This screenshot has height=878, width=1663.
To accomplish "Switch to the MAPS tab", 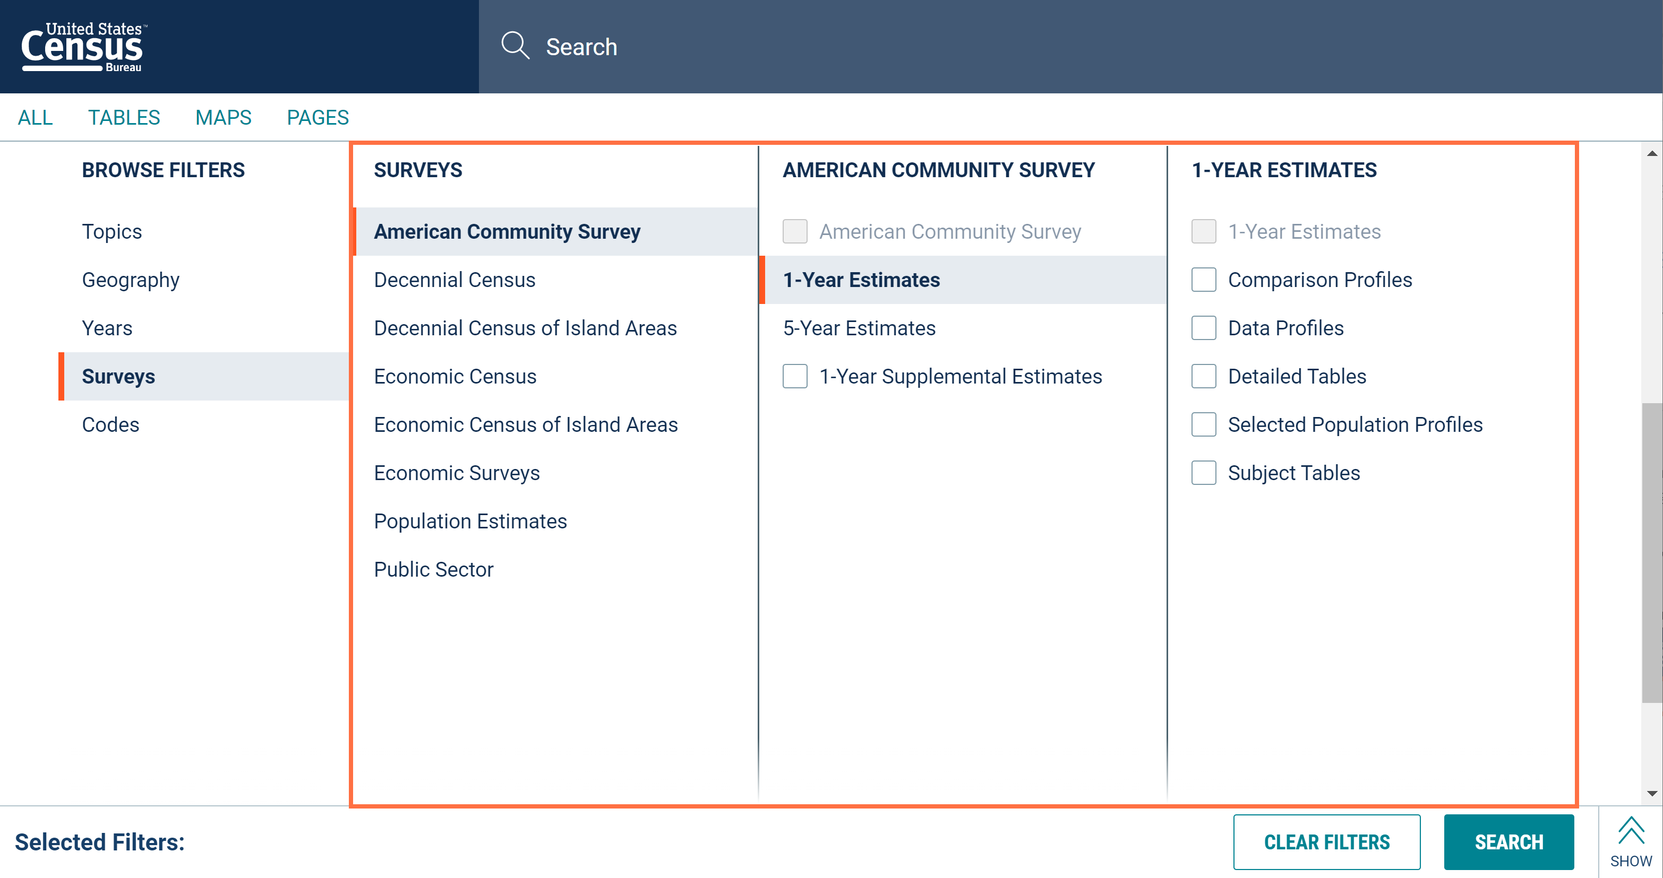I will (224, 117).
